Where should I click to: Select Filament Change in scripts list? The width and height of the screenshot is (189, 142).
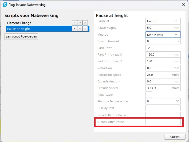(37, 23)
